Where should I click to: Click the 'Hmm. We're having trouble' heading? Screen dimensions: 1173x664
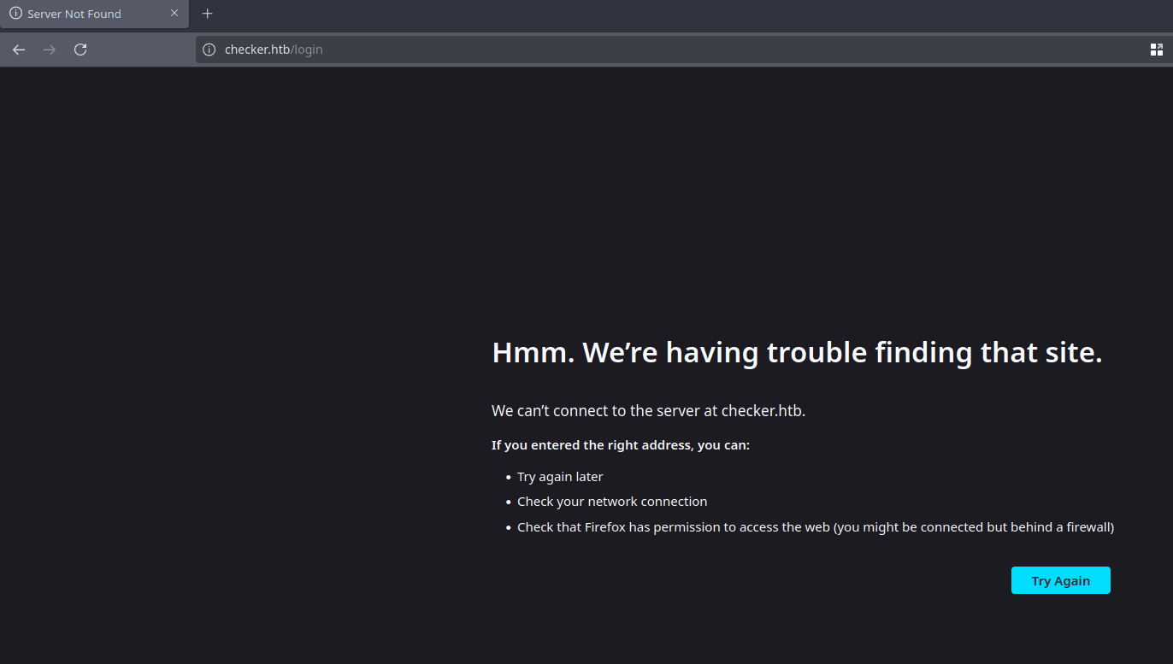coord(796,352)
